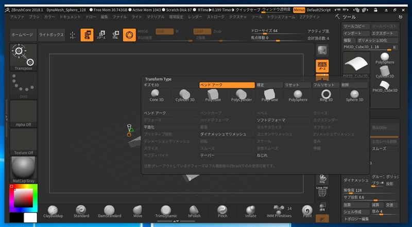Click the フルリセット button
The height and width of the screenshot is (227, 412).
coord(326,85)
